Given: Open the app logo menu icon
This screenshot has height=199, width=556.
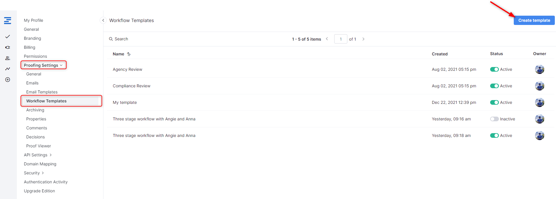Looking at the screenshot, I should click(8, 20).
